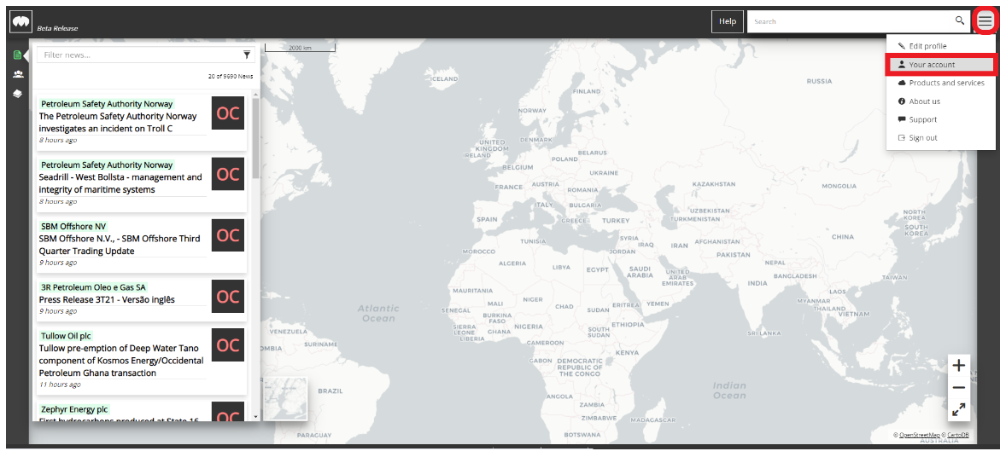Screen dimensions: 1006x457
Task: Click OC thumbnail for SBM Offshore article
Action: point(228,235)
